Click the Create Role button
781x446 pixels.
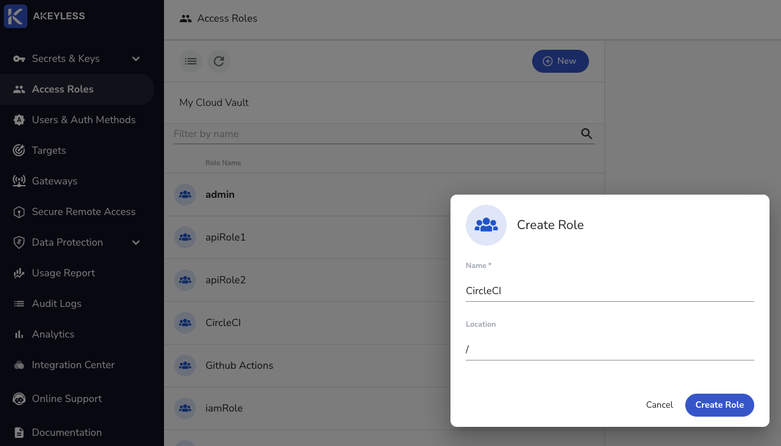click(x=720, y=405)
